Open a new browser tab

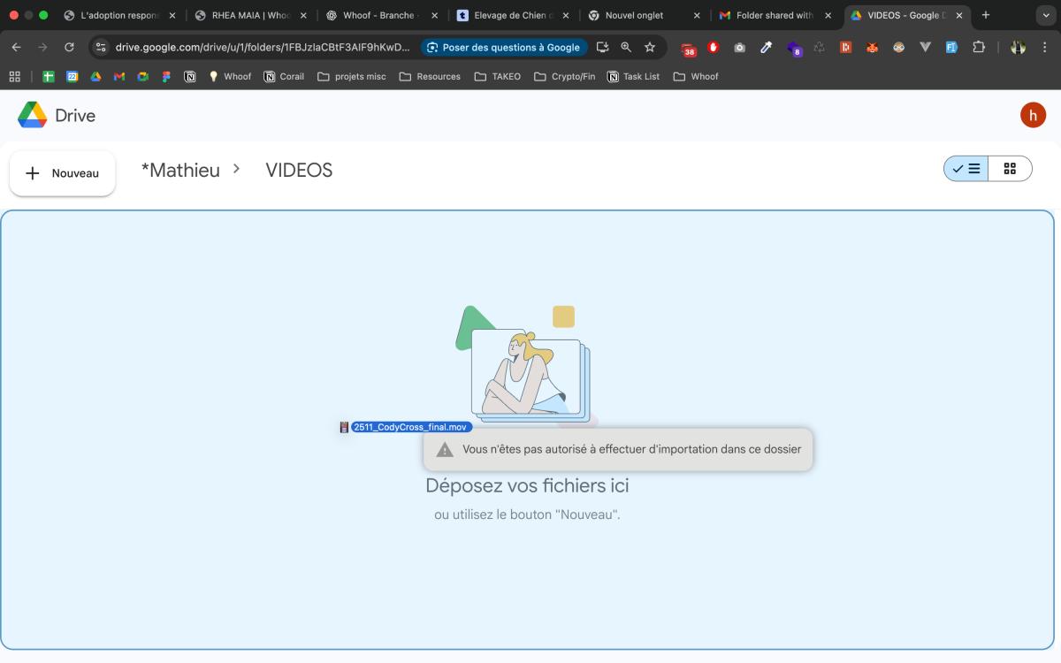pos(986,15)
